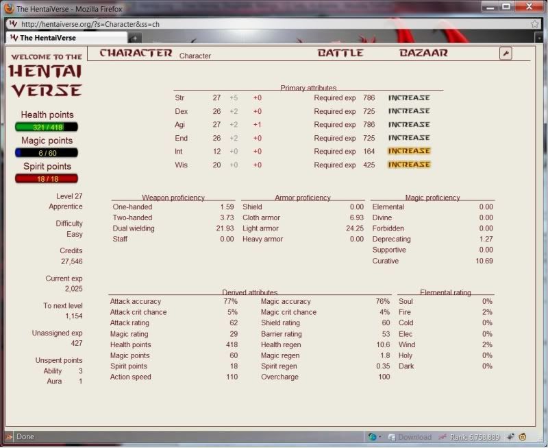Click the Overcharge value 100
548x448 pixels.
[x=384, y=377]
